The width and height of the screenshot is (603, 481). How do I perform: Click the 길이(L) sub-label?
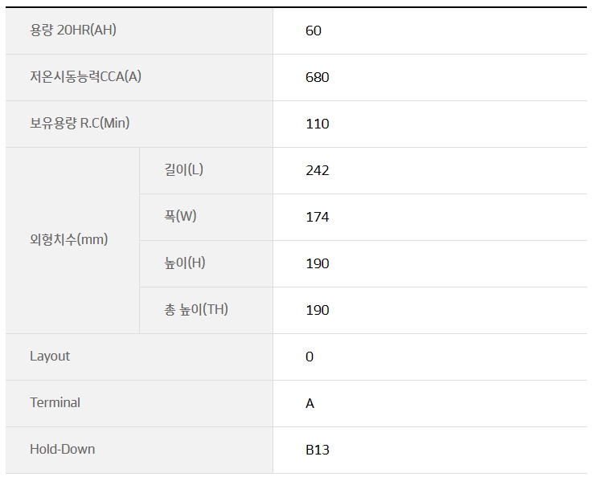click(184, 169)
